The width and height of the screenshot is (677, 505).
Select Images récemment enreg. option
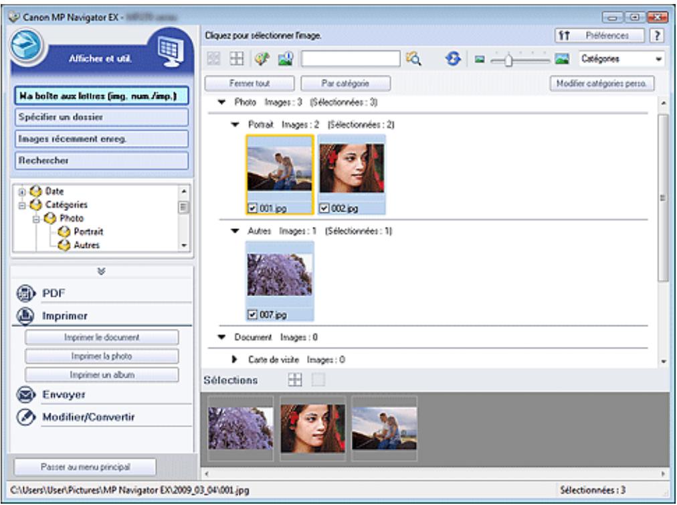[x=102, y=139]
